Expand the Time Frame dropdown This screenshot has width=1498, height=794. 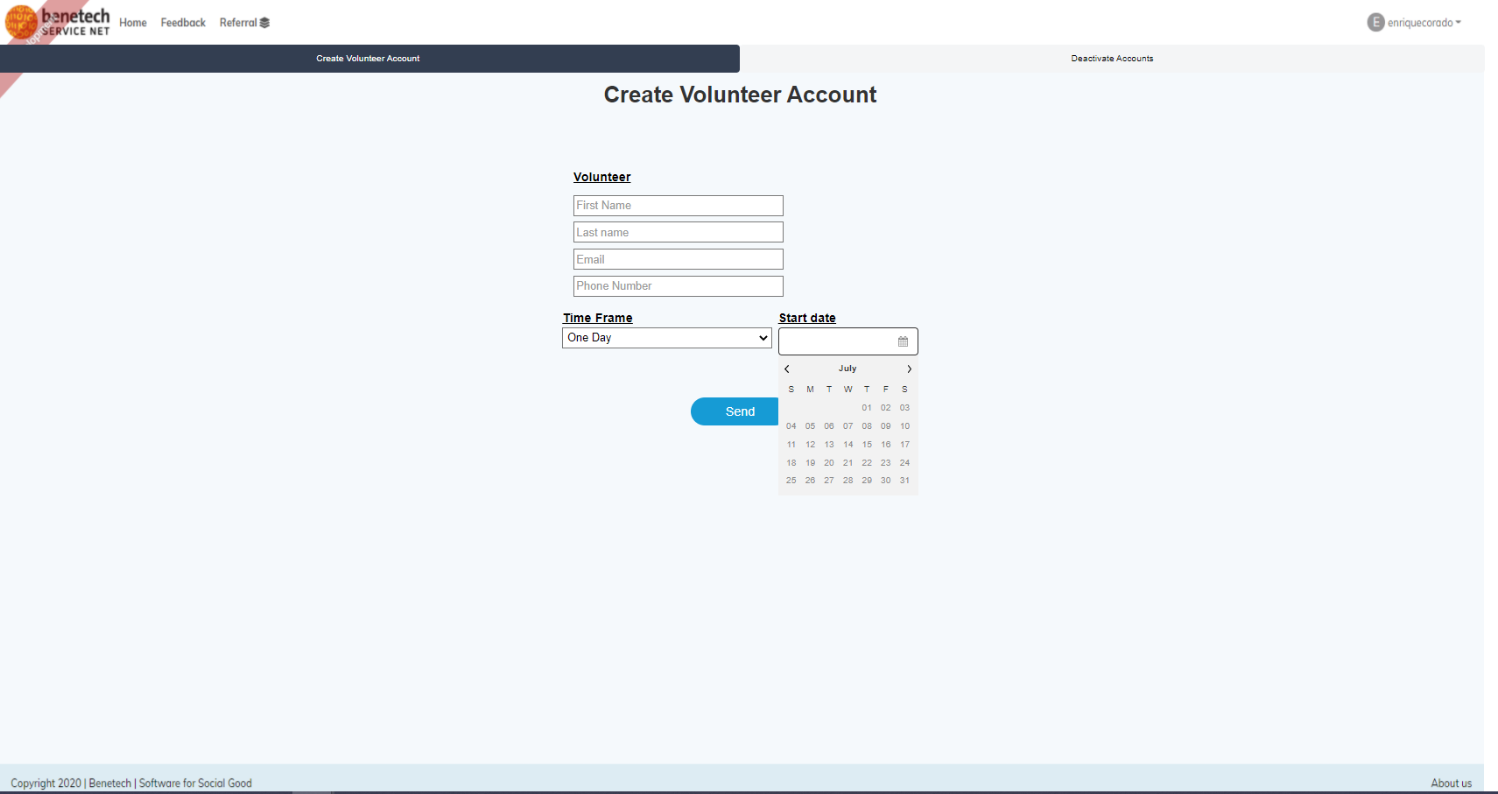point(667,338)
